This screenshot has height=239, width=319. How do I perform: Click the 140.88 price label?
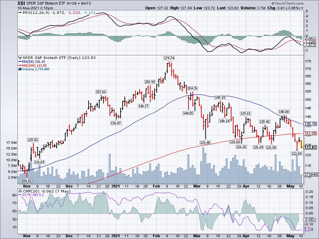point(284,112)
